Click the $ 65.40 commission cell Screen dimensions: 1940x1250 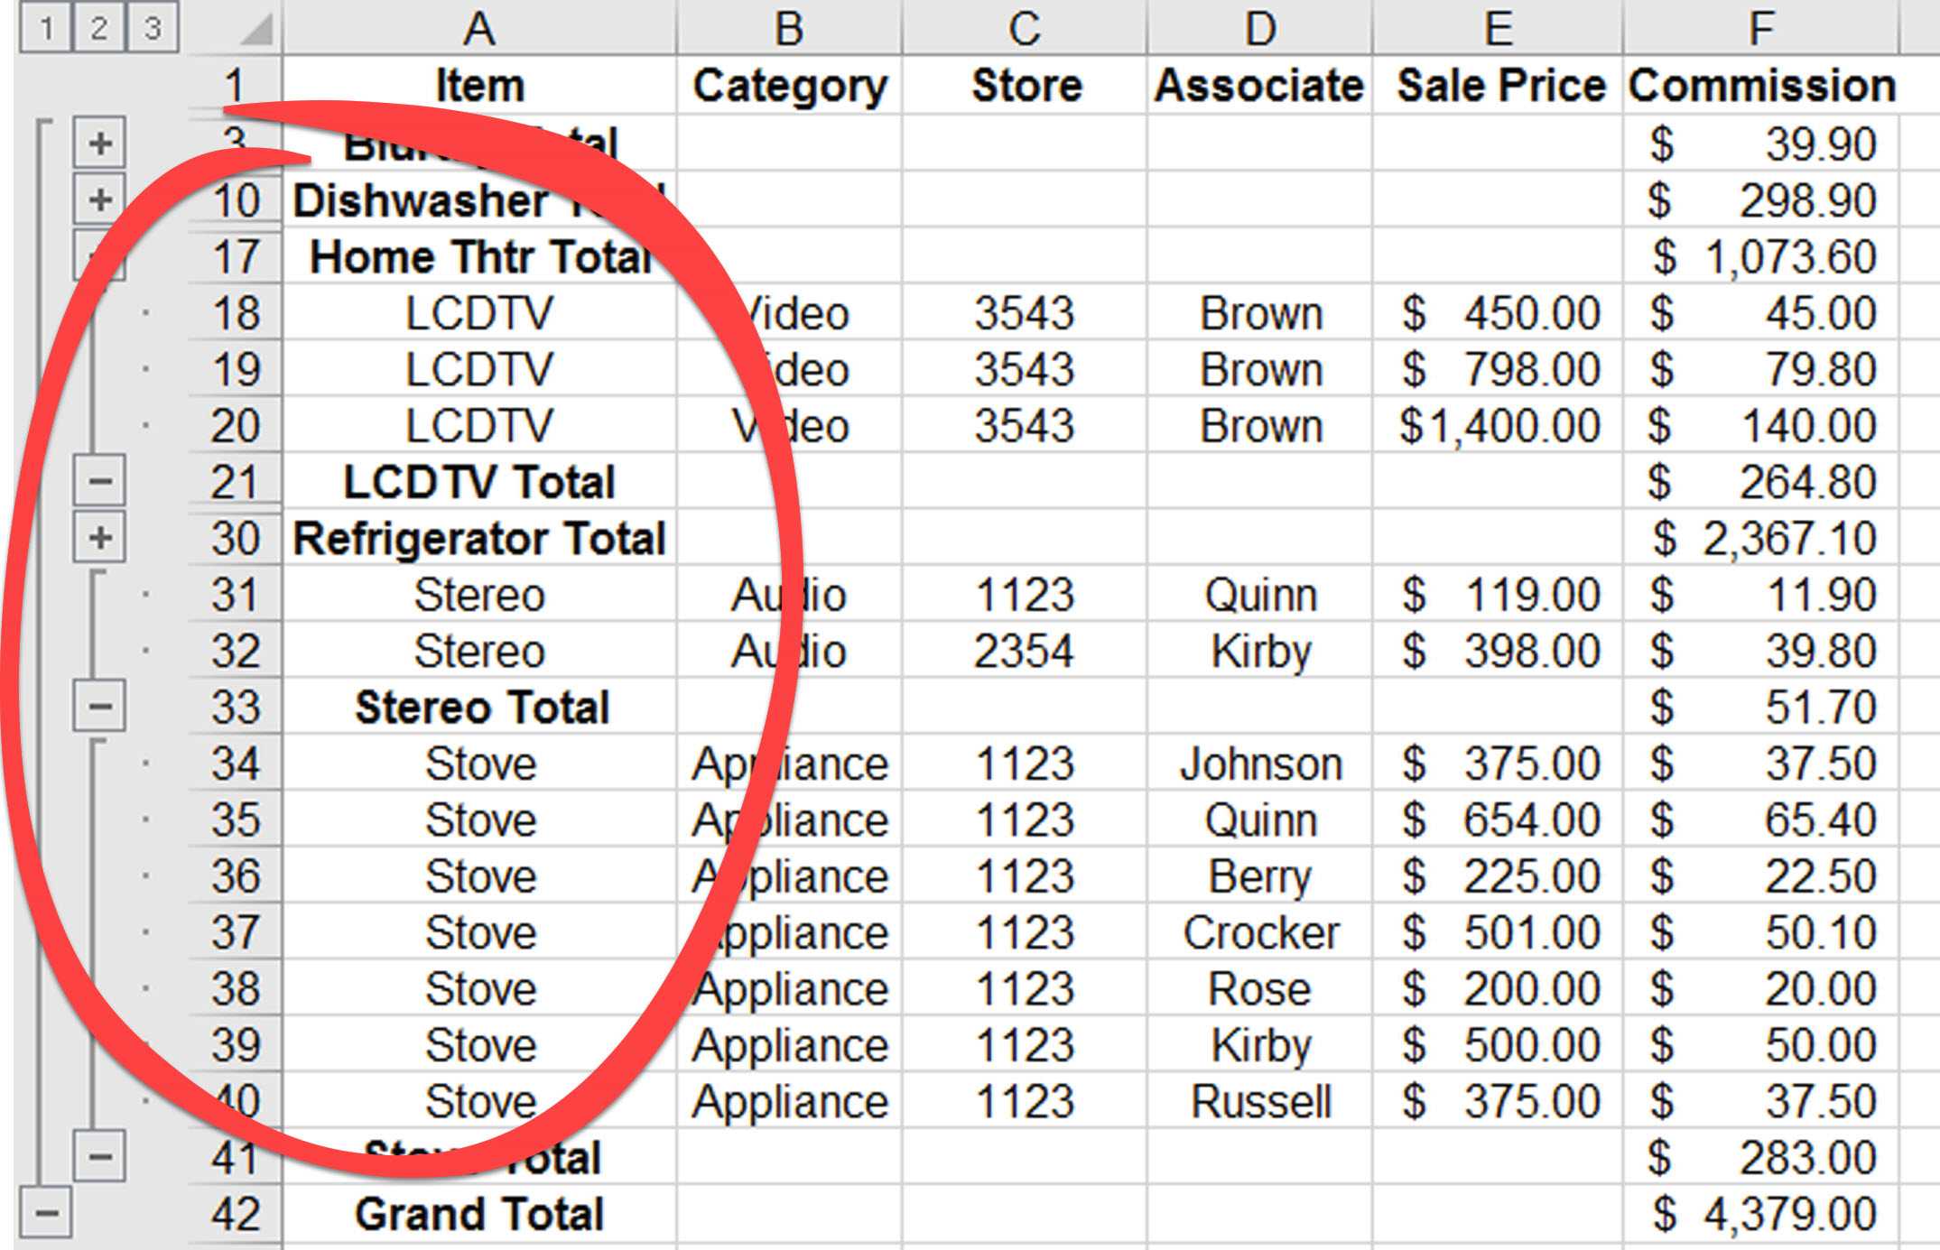click(1761, 819)
